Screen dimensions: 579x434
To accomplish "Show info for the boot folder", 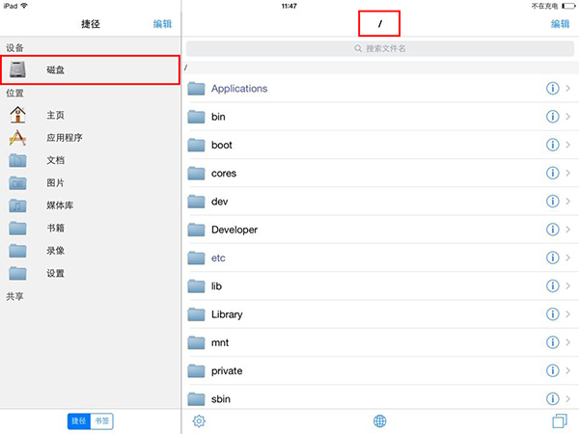I will pyautogui.click(x=552, y=145).
